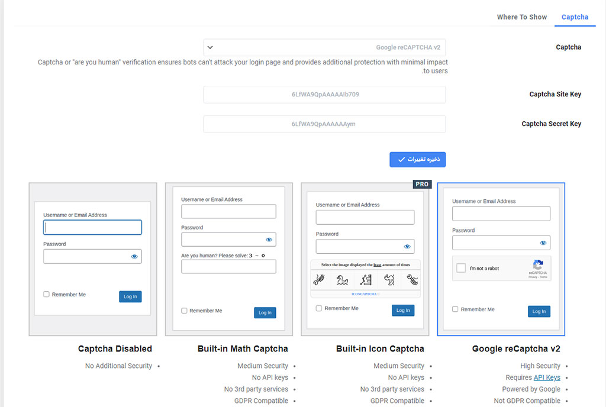Click the first icon in the icon captcha
606x407 pixels.
click(x=319, y=279)
